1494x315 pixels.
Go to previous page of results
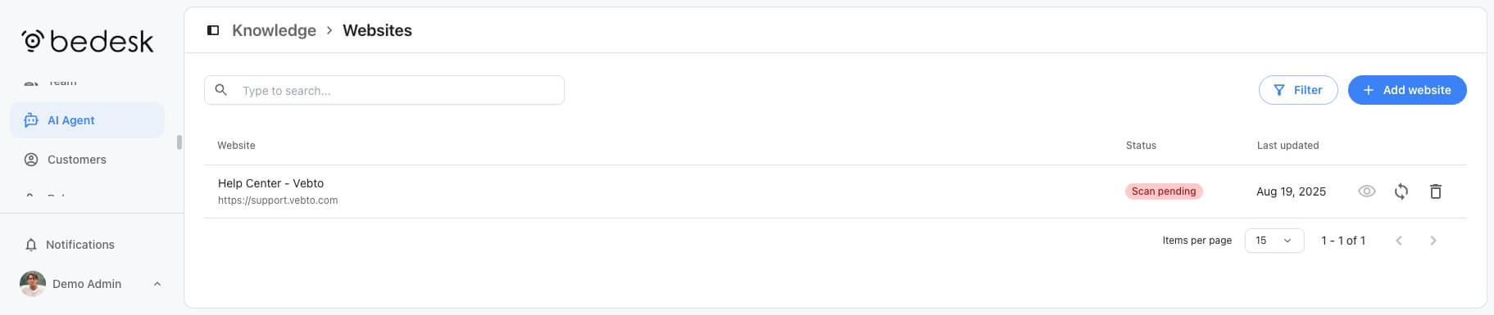point(1399,241)
